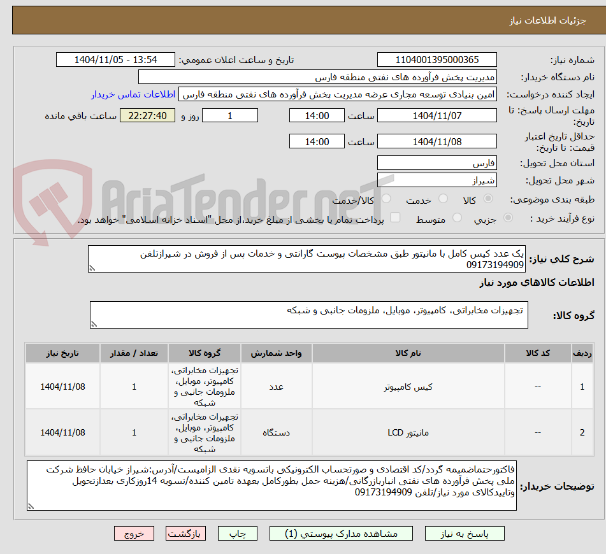Viewport: 606px width, 554px height.
Task: Enable the اسناد خزانه اسلامی payment checkbox
Action: point(395,217)
